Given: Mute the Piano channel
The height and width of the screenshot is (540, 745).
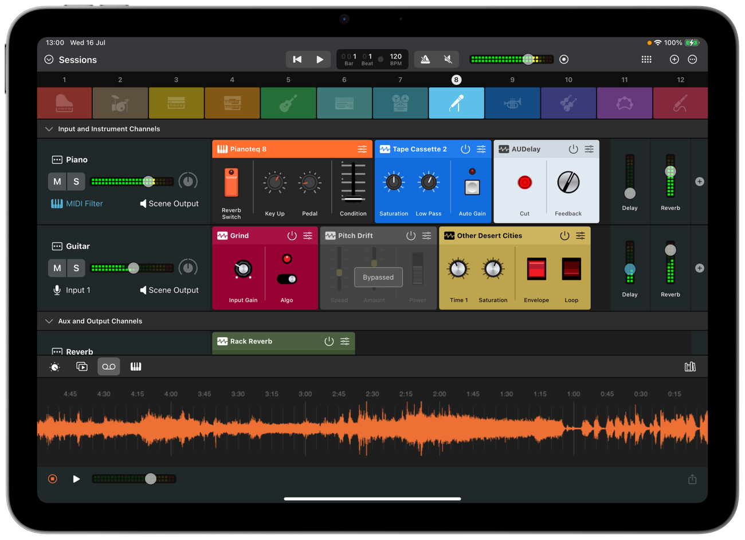Looking at the screenshot, I should pos(57,182).
